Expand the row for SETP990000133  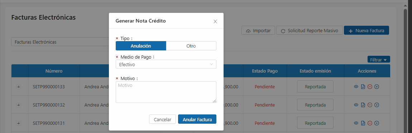[x=18, y=87]
